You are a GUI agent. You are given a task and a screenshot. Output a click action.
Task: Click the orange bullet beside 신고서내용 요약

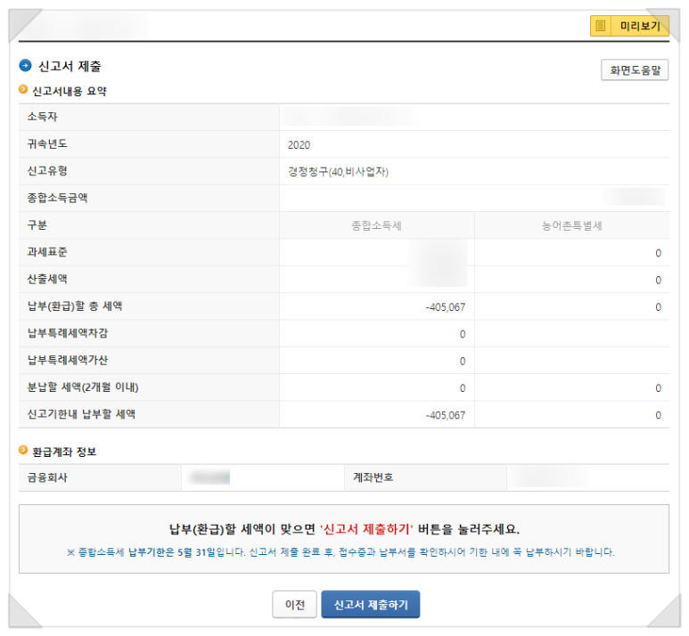tap(23, 90)
